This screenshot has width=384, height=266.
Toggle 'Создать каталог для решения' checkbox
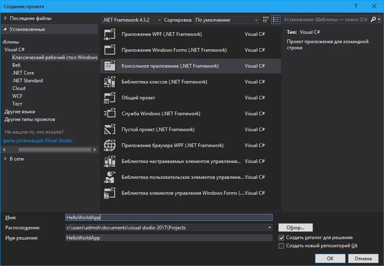coord(282,237)
